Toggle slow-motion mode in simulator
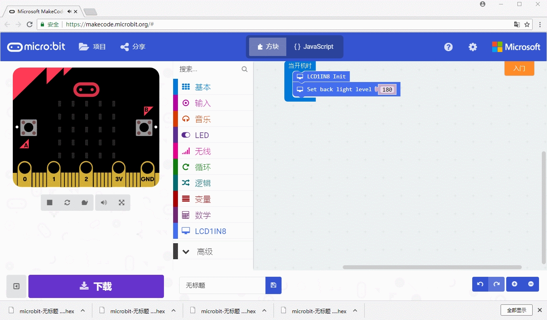Screen dimensions: 547x320 click(84, 203)
